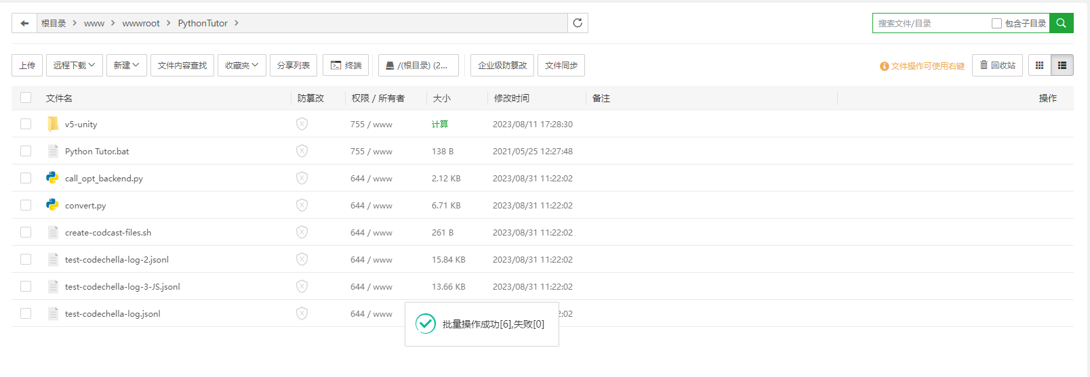The width and height of the screenshot is (1090, 377).
Task: Expand chevron after 根目录 breadcrumb
Action: [x=75, y=23]
